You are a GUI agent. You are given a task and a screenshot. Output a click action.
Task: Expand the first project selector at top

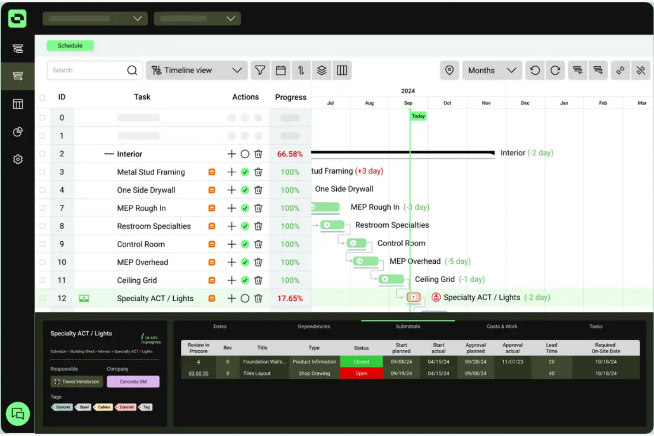pos(95,18)
